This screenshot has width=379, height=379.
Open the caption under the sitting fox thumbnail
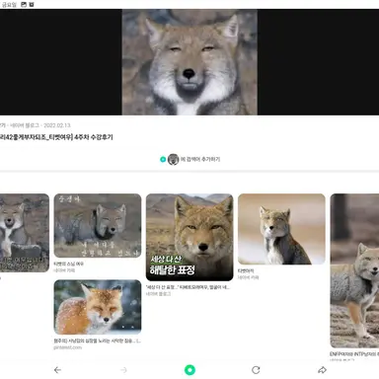click(246, 270)
